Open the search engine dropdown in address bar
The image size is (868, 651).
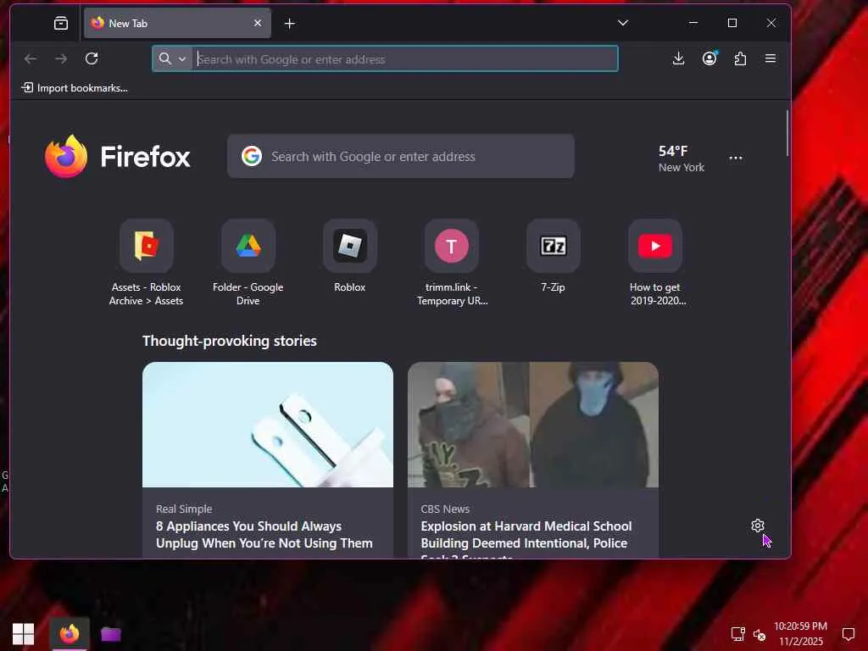click(172, 58)
